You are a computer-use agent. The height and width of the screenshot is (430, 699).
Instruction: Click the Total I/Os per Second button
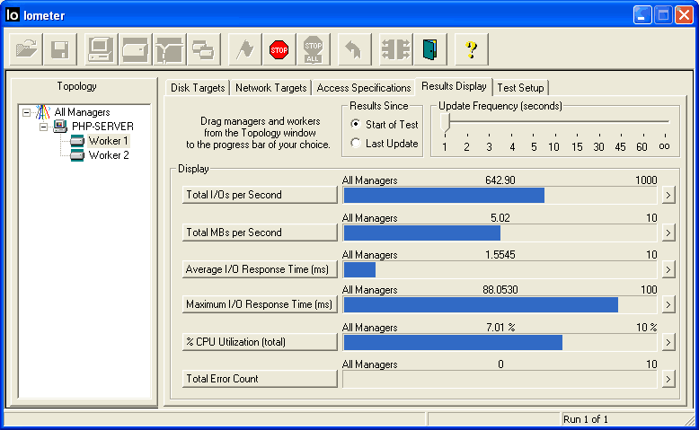click(260, 195)
